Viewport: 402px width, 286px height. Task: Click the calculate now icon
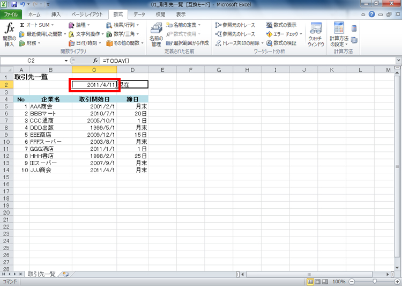pyautogui.click(x=354, y=28)
